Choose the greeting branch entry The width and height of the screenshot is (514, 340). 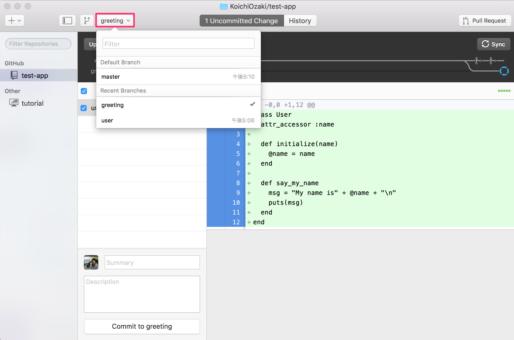179,105
